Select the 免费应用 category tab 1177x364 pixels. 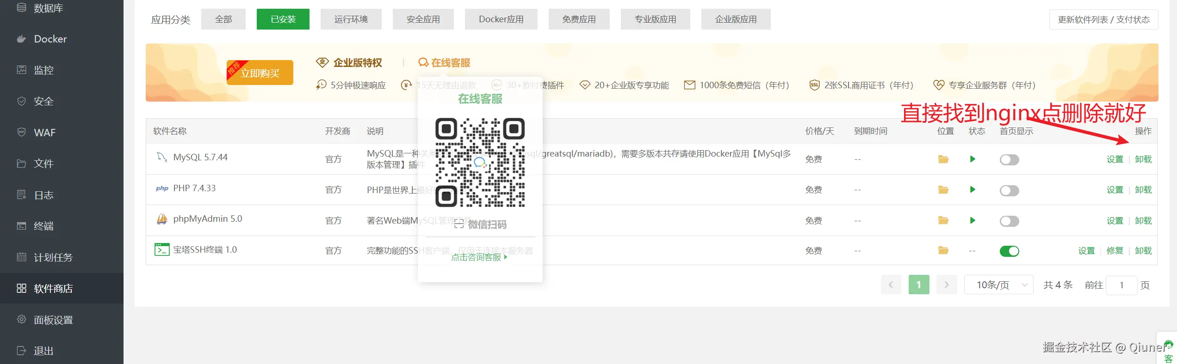click(x=579, y=19)
